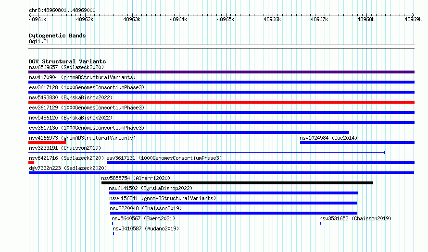Click the chr8:48960801..48969000 region label
Image resolution: width=428 pixels, height=252 pixels.
[62, 10]
